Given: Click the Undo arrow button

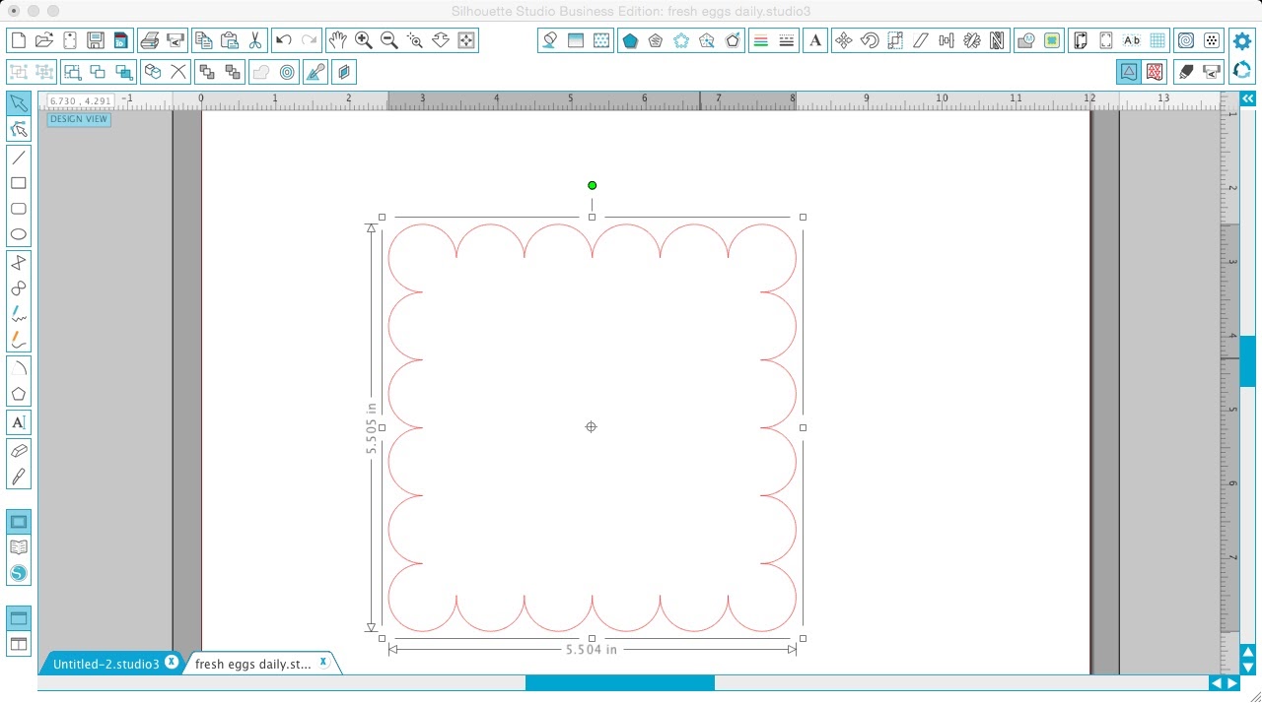Looking at the screenshot, I should (x=284, y=40).
